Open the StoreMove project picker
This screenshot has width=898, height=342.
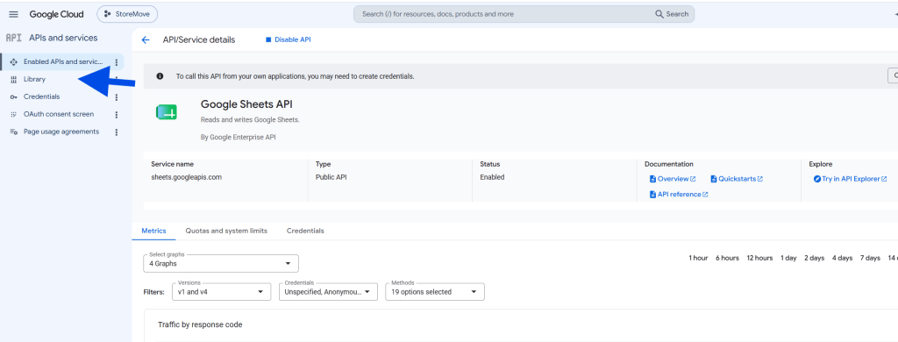pos(127,14)
